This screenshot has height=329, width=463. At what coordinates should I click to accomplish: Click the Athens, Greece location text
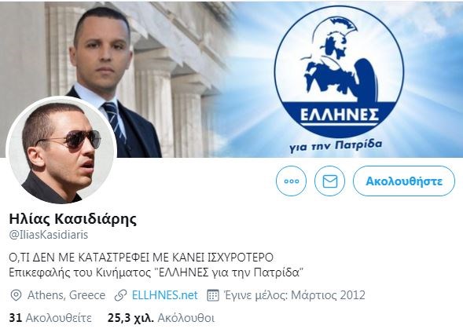67,295
